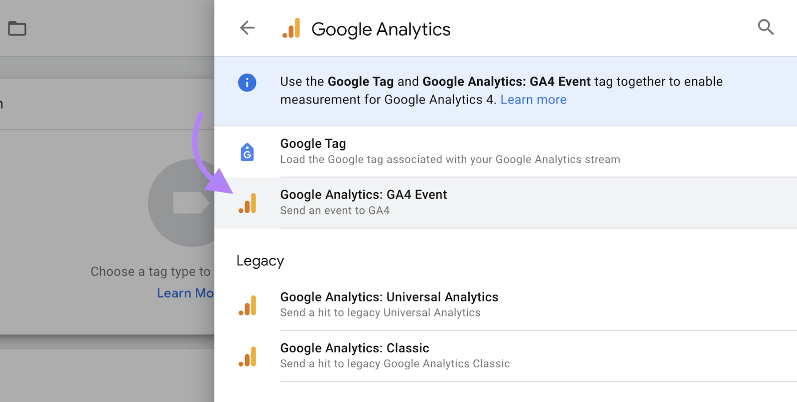Click the Legacy section heading
Viewport: 797px width, 402px height.
tap(260, 261)
